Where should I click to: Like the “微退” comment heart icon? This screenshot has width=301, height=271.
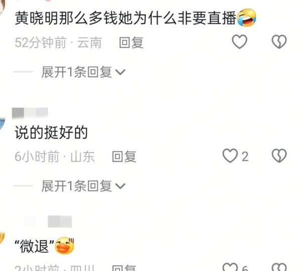[230, 267]
